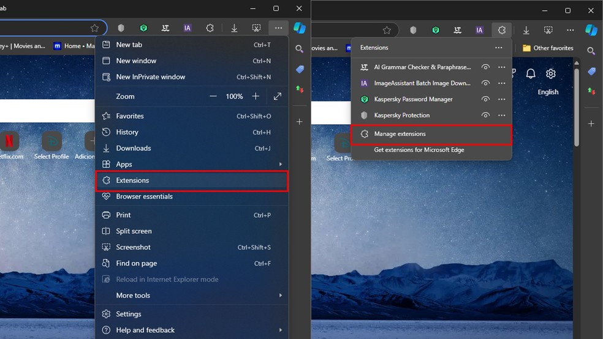The width and height of the screenshot is (603, 339).
Task: Open Get extensions for Microsoft Edge link
Action: 419,150
